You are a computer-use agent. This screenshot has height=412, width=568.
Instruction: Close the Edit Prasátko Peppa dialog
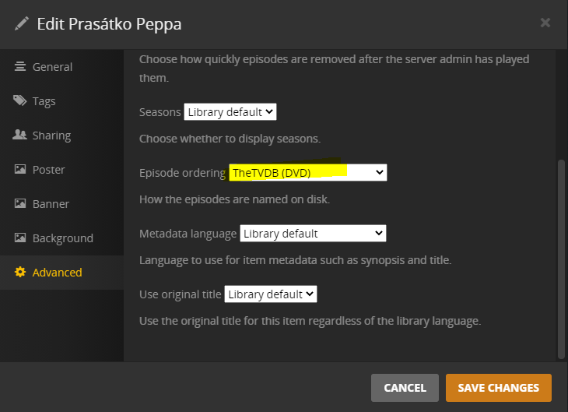tap(545, 23)
